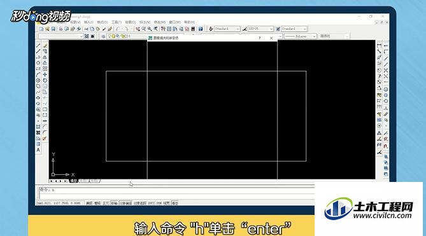
Task: Click the Redo arrow icon
Action: coord(127,29)
